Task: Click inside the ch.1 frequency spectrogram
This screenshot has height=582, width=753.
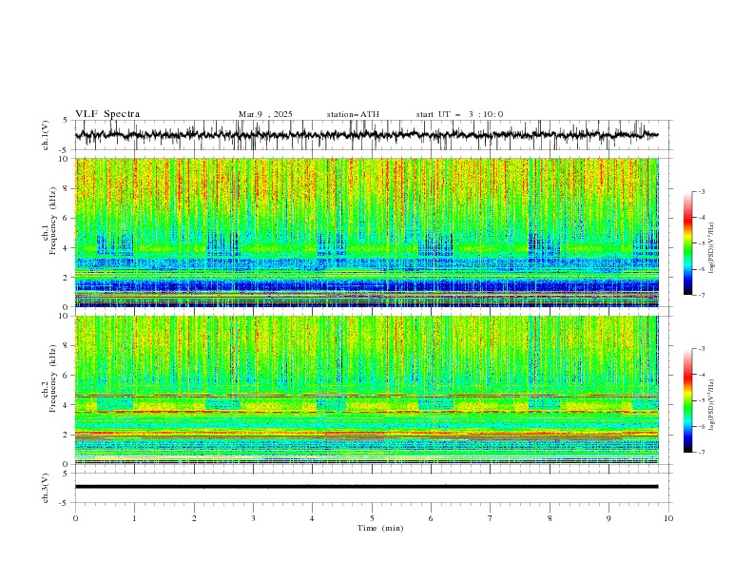Action: (367, 232)
